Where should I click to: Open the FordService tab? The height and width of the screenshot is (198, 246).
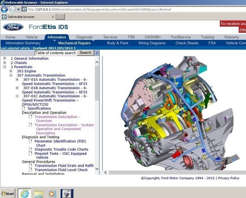181,37
